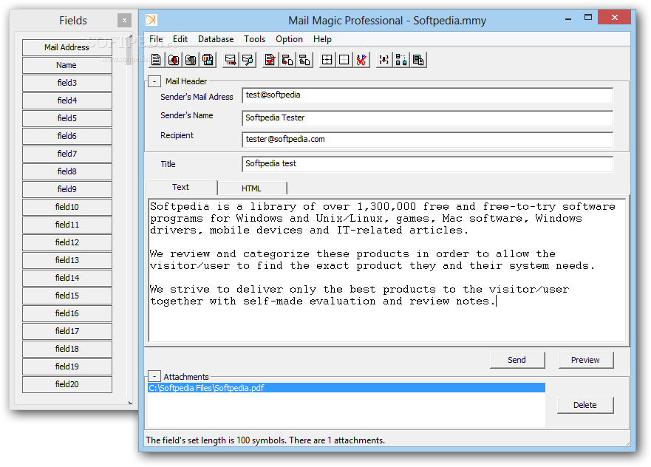Click the Title input field

point(427,163)
